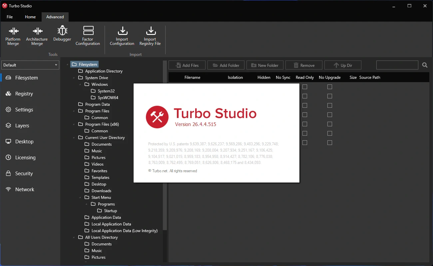Enable the last No Upgrade checkbox

click(x=330, y=143)
